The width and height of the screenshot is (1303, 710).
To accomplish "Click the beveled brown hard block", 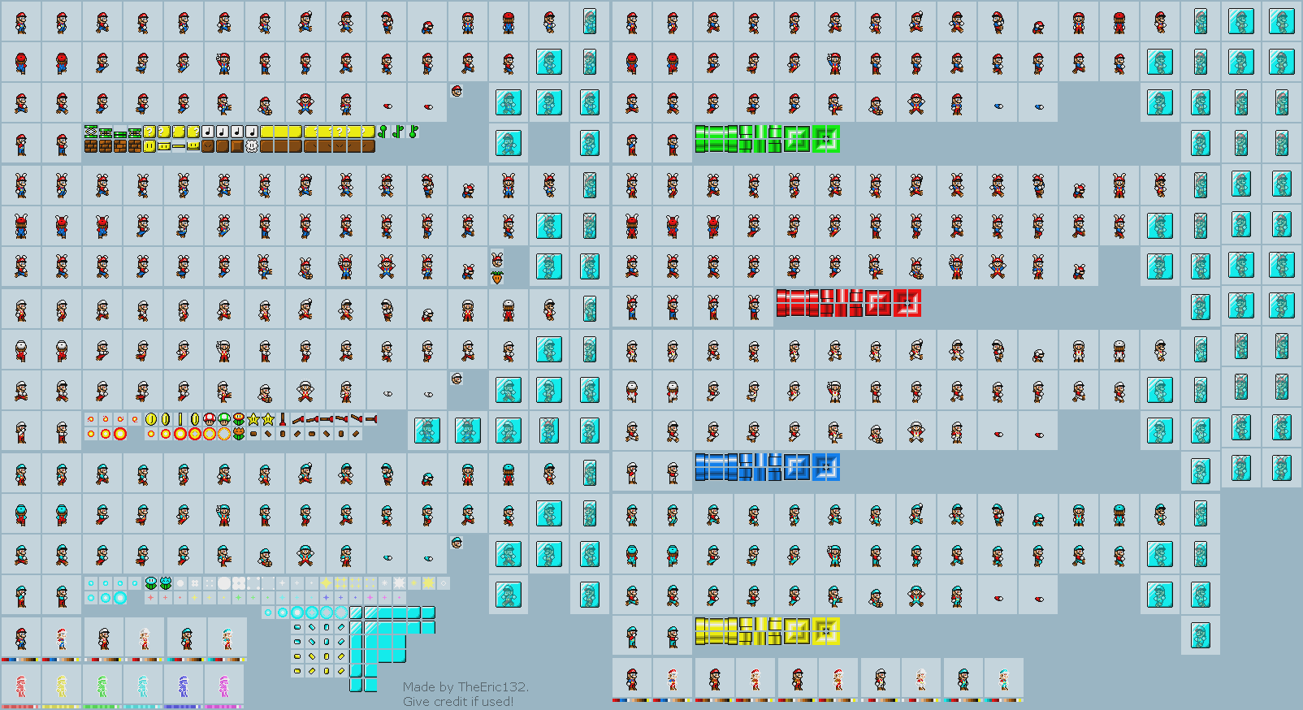I will [237, 146].
